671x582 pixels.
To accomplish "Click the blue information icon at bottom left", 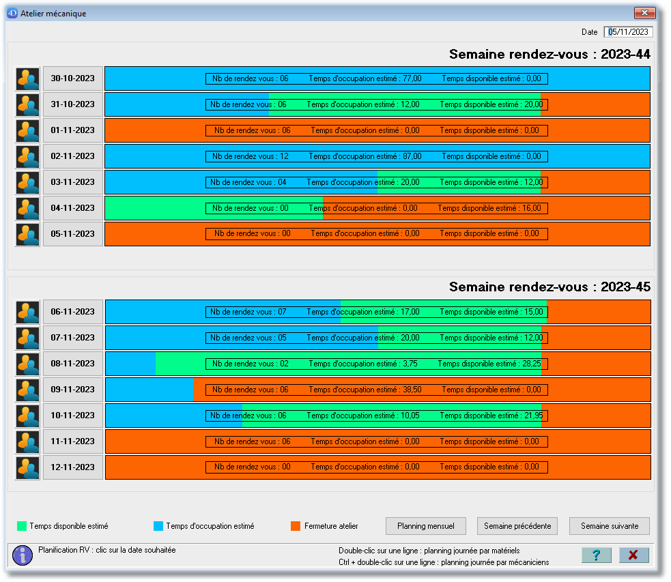I will pyautogui.click(x=23, y=555).
